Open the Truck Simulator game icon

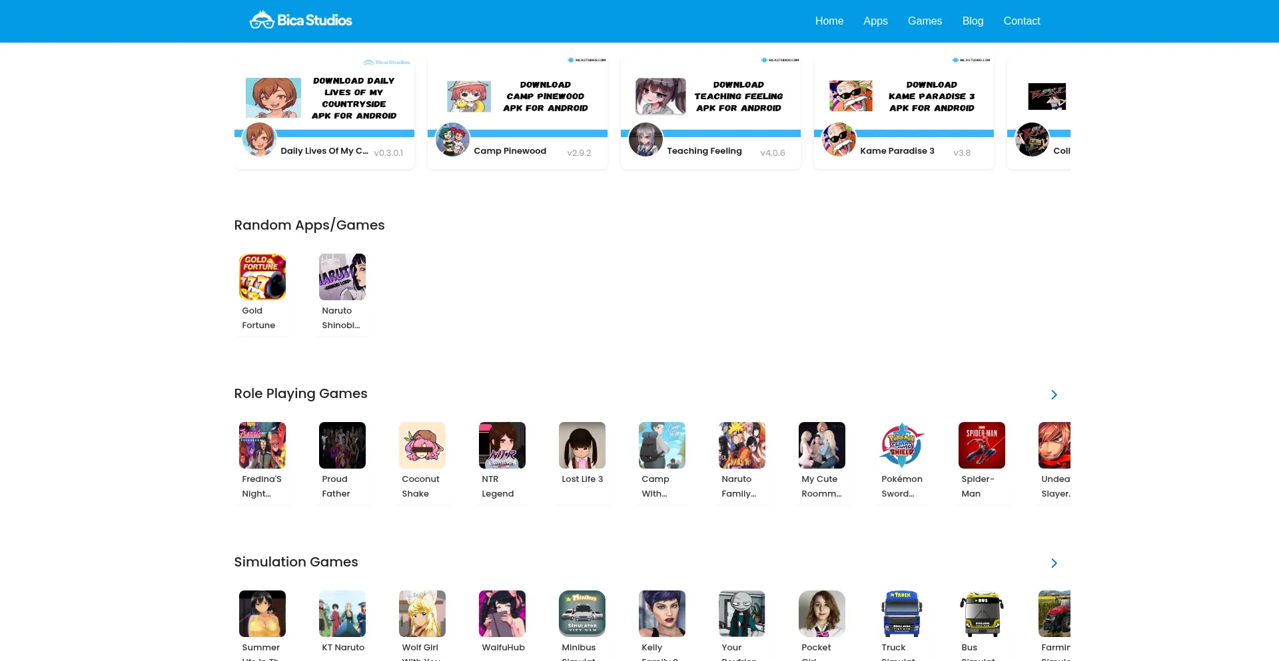[x=902, y=614]
